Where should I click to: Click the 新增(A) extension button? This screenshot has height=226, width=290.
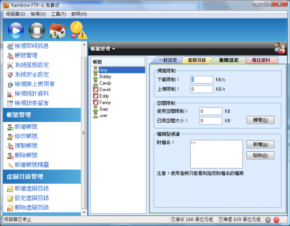(x=261, y=144)
